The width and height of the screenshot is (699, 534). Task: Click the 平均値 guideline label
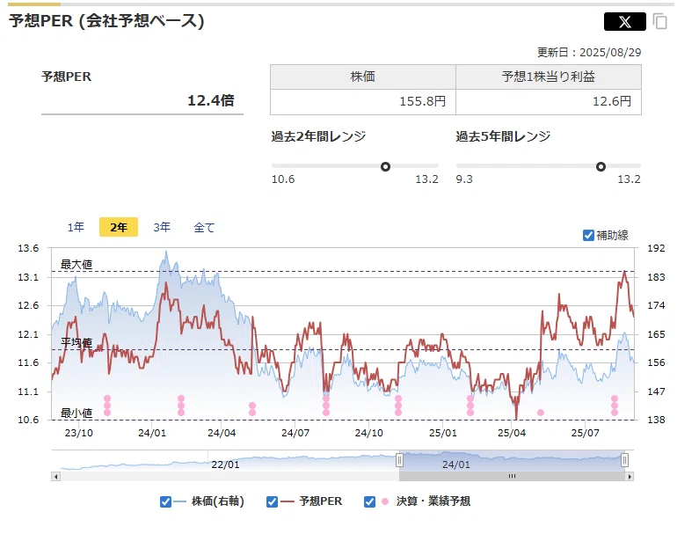coord(76,342)
